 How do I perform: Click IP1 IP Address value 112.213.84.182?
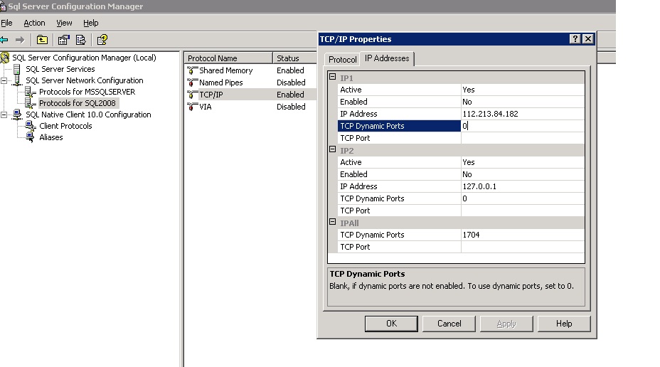click(522, 114)
